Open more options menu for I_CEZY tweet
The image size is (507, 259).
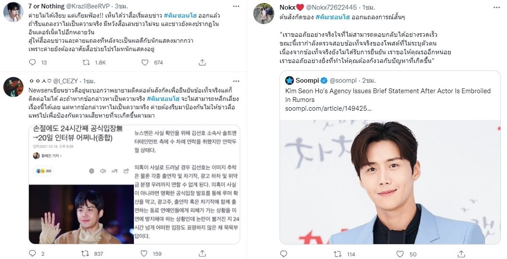[236, 81]
